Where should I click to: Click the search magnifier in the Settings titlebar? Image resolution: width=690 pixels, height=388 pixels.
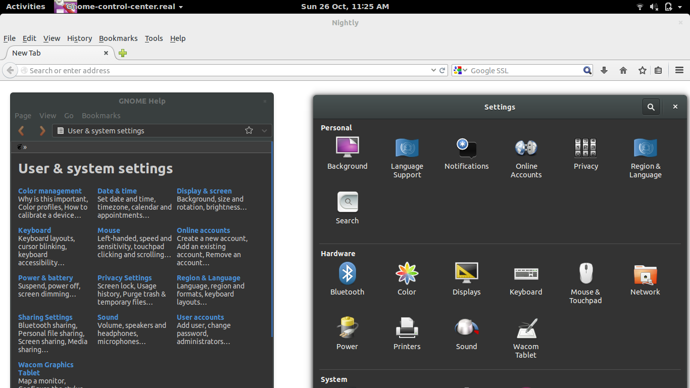(x=651, y=107)
